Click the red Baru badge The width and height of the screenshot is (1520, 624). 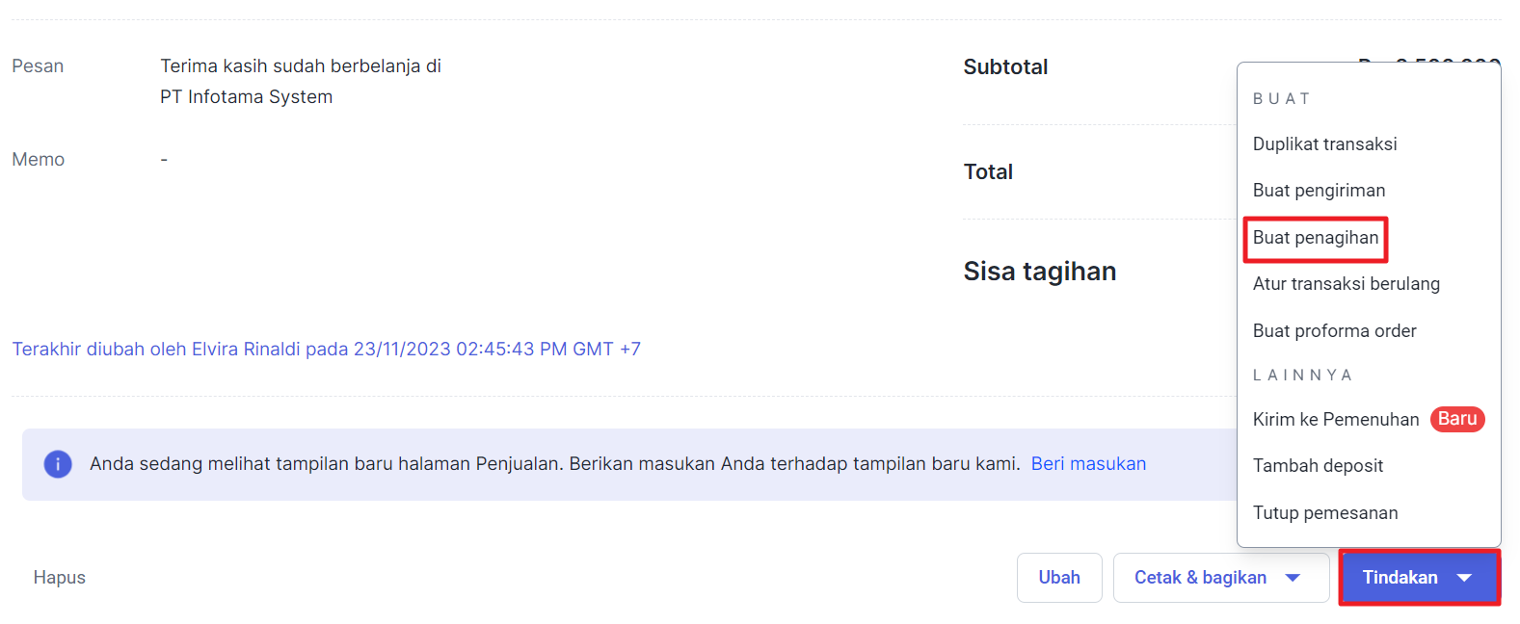(x=1456, y=419)
